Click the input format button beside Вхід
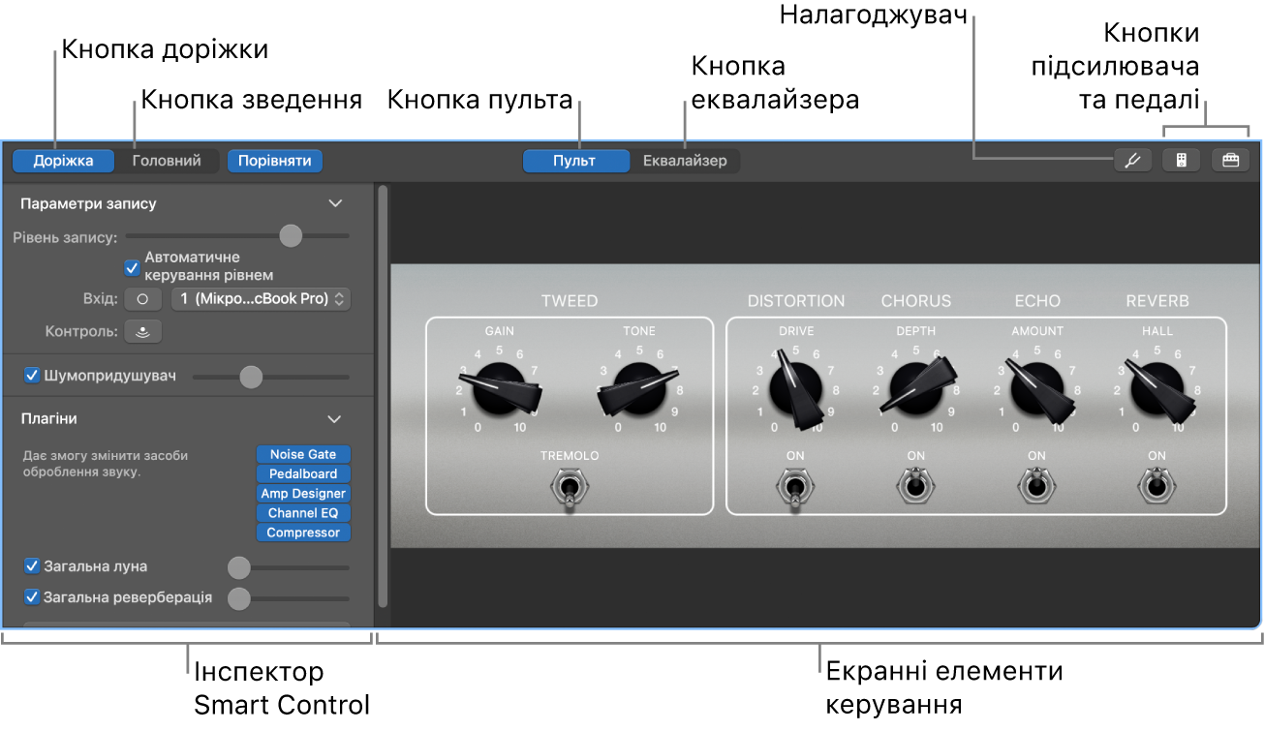The image size is (1265, 731). 143,298
